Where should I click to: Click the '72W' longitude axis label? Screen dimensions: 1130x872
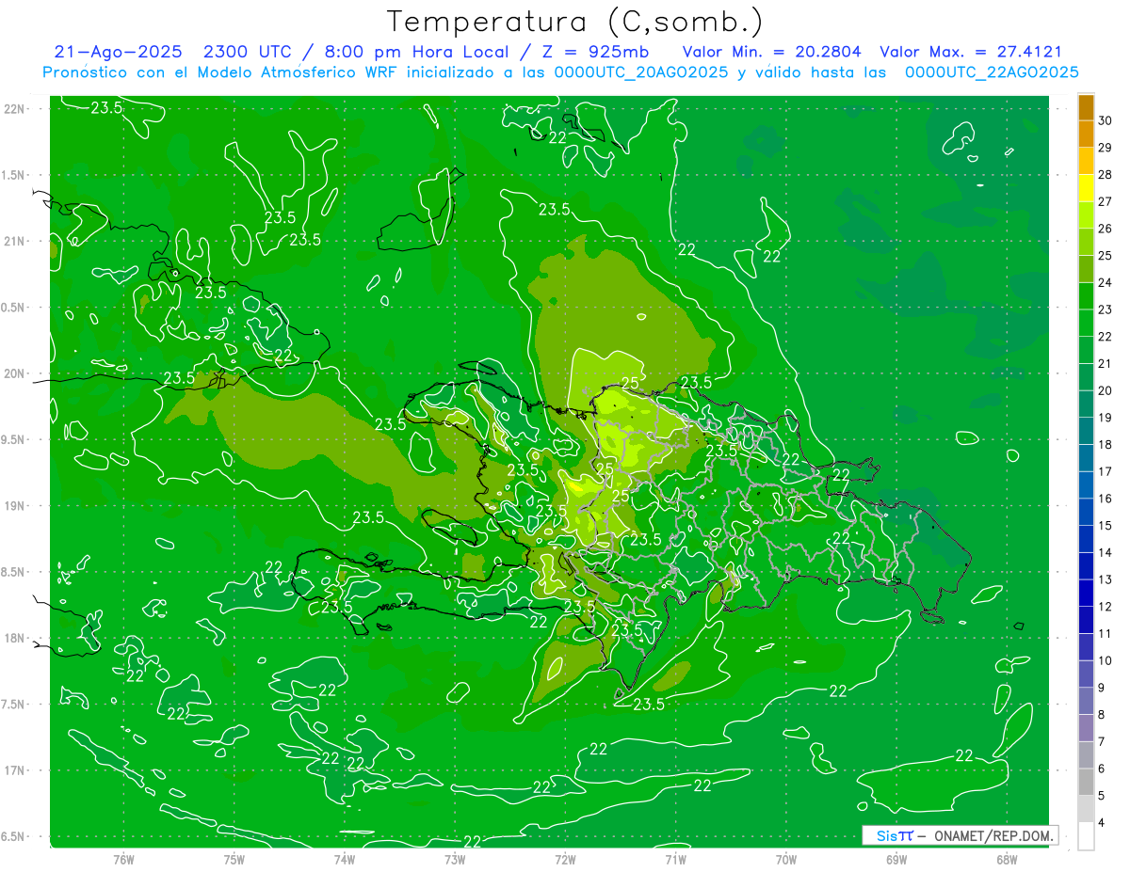tap(565, 860)
